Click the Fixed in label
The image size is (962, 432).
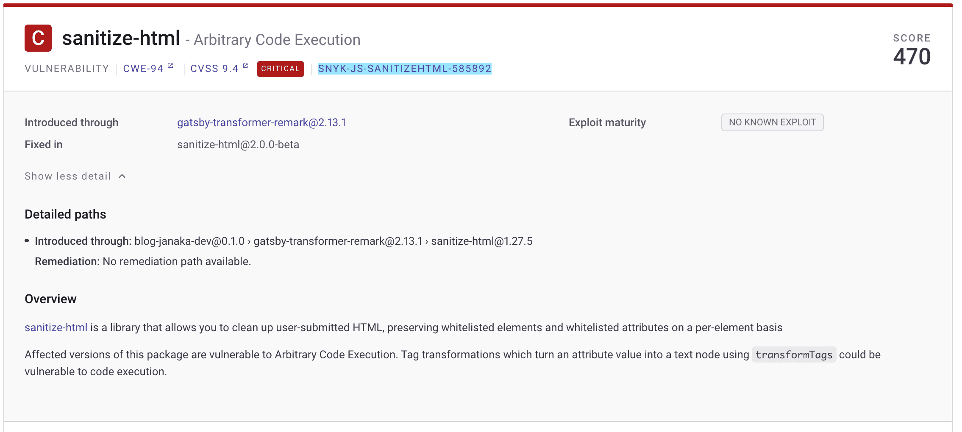coord(44,144)
